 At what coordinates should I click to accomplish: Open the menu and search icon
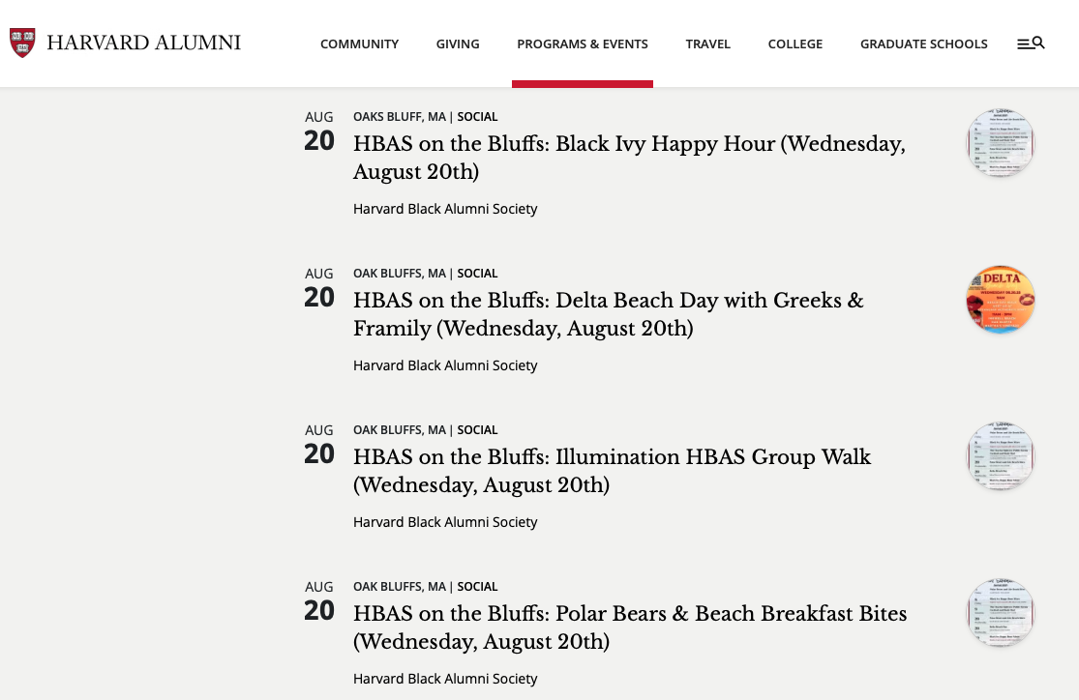[x=1031, y=44]
